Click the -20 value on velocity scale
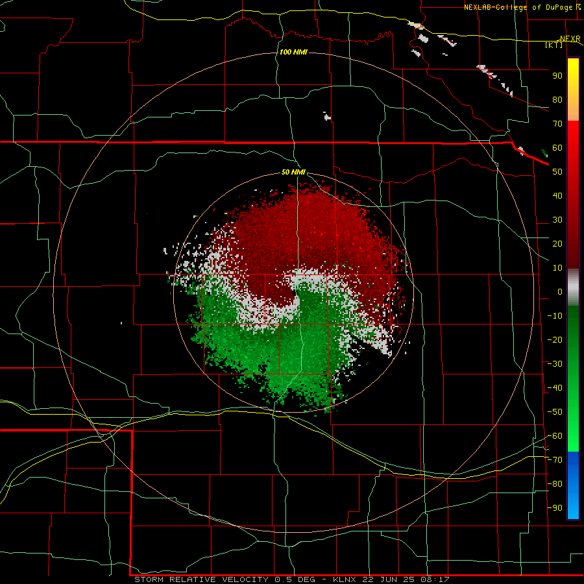Image resolution: width=584 pixels, height=584 pixels. (x=555, y=339)
